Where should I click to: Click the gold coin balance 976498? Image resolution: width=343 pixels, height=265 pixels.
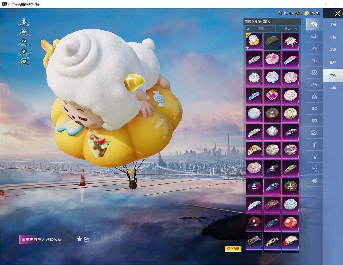pyautogui.click(x=312, y=13)
